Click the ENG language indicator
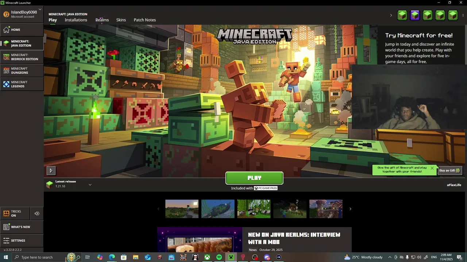This screenshot has width=467, height=262. click(x=434, y=257)
